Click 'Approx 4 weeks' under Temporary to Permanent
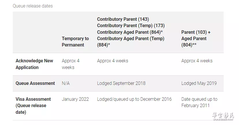 click(x=71, y=64)
